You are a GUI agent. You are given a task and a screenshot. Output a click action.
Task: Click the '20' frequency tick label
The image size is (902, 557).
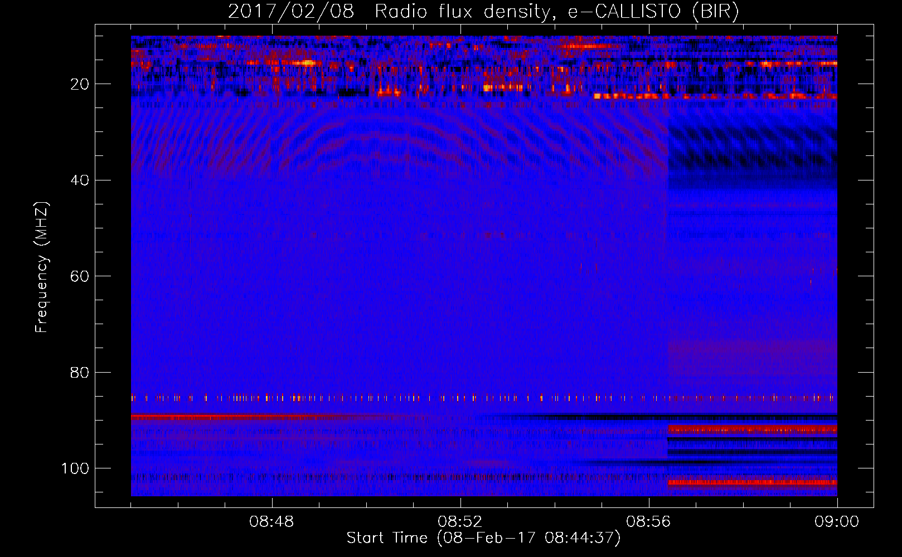tap(80, 84)
